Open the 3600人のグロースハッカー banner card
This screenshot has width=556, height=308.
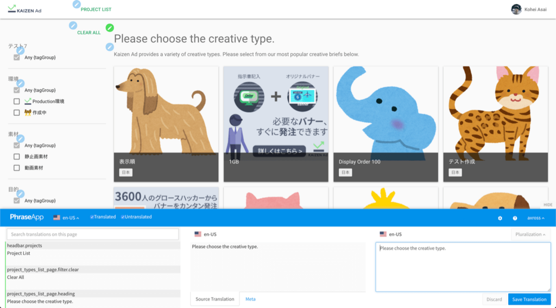pyautogui.click(x=166, y=198)
